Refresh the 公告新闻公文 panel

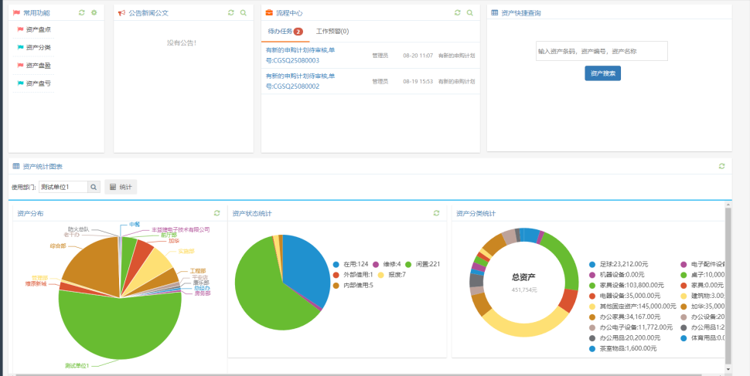pyautogui.click(x=230, y=13)
